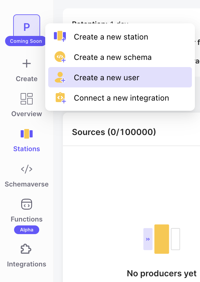The height and width of the screenshot is (282, 200).
Task: Open the Functions sidebar icon
Action: click(x=27, y=204)
